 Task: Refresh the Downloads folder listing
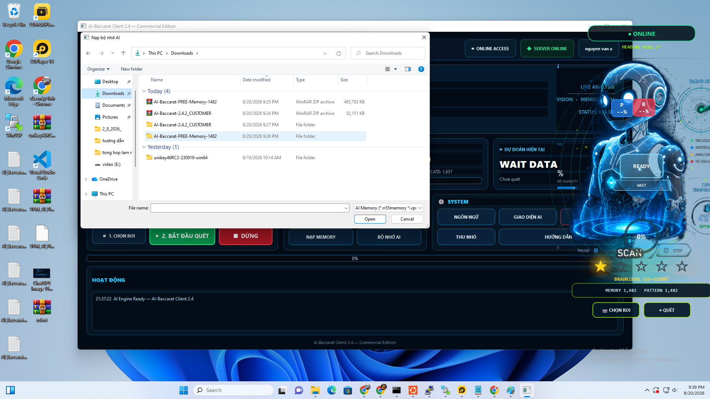[x=338, y=53]
